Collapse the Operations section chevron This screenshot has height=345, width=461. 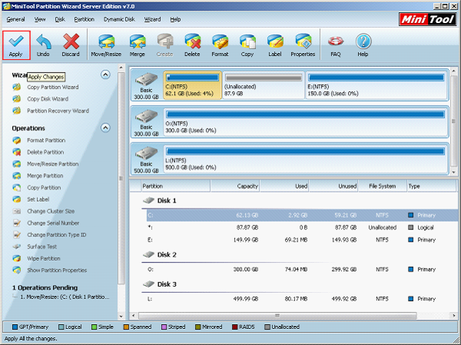[x=105, y=128]
